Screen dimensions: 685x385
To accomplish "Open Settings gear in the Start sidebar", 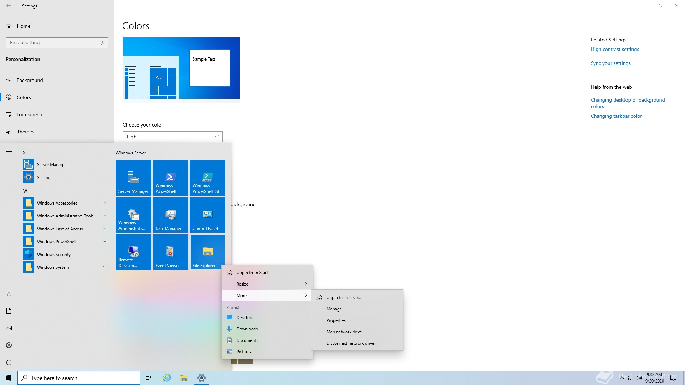I will 9,345.
